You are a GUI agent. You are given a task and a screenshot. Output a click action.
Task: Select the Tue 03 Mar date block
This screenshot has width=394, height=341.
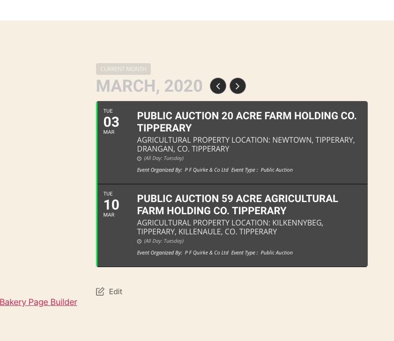pos(112,122)
